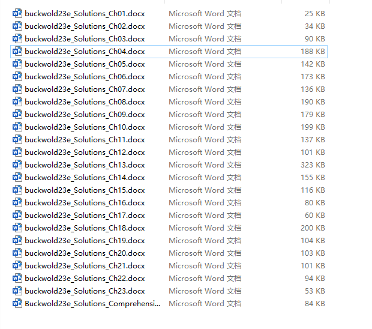372x329 pixels.
Task: Click Microsoft Word 文档 type in Ch16 row
Action: point(205,202)
